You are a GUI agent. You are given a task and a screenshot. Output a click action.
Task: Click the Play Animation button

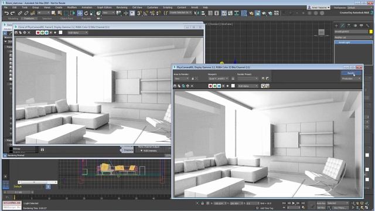click(294, 203)
